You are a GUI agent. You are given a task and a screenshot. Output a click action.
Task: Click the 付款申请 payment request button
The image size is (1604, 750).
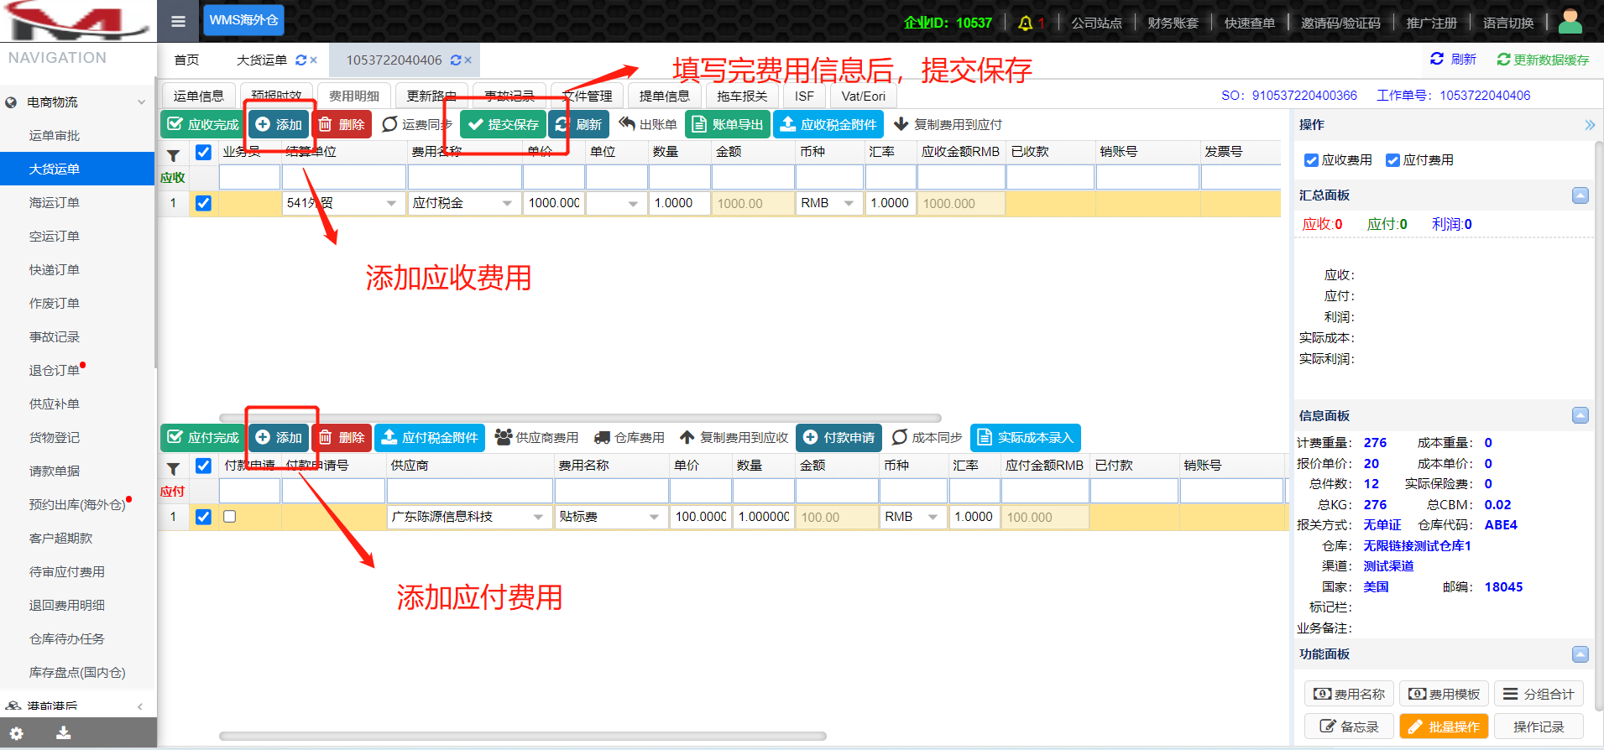coord(839,437)
